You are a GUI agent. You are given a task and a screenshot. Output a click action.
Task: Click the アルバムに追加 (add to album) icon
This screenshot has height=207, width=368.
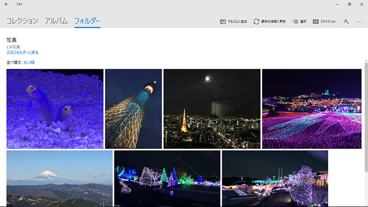223,22
